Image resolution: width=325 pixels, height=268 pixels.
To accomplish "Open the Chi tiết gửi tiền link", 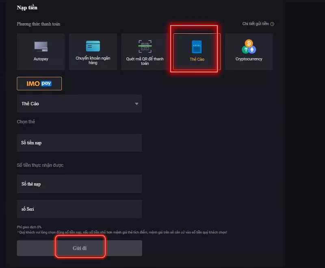I will pyautogui.click(x=256, y=24).
